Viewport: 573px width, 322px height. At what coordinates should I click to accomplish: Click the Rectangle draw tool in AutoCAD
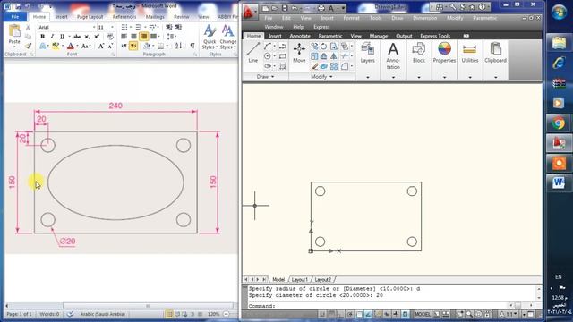pyautogui.click(x=283, y=56)
